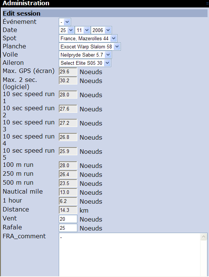This screenshot has width=209, height=277.
Task: Focus the Rafale gust field
Action: tap(68, 228)
